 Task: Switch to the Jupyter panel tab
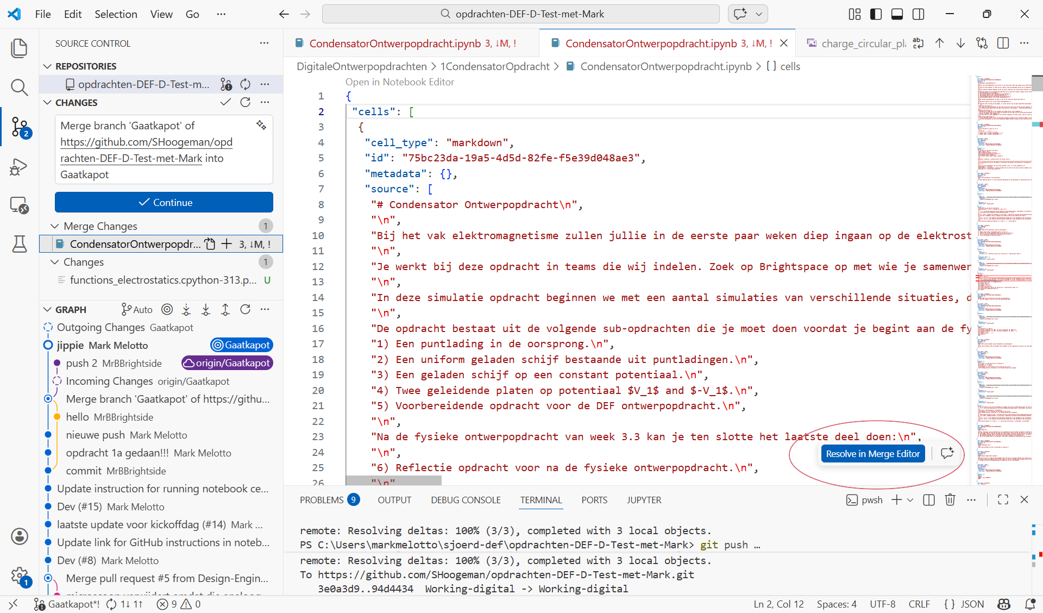click(644, 500)
